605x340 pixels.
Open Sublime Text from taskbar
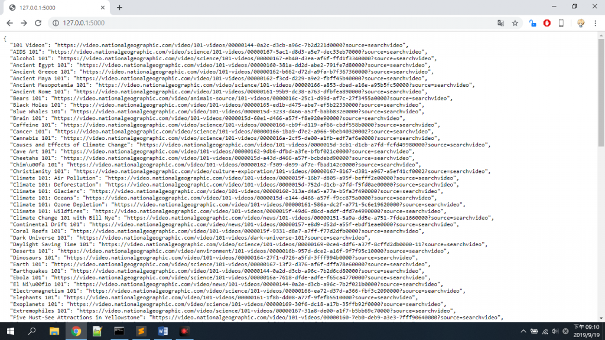(x=141, y=331)
